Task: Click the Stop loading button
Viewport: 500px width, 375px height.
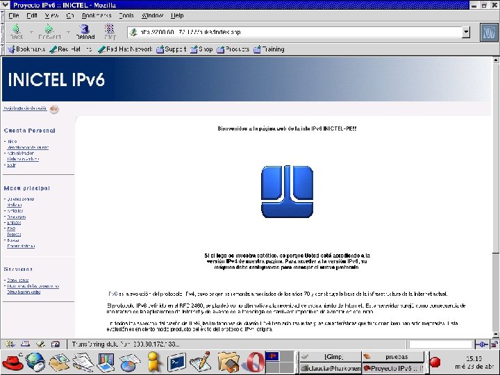Action: [110, 32]
